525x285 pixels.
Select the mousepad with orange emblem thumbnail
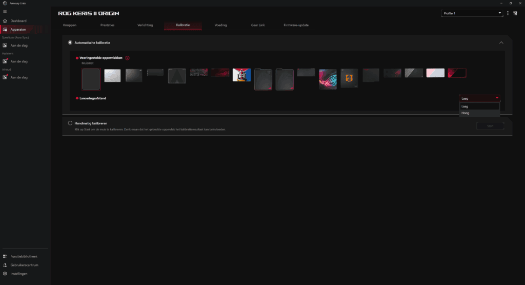(349, 78)
